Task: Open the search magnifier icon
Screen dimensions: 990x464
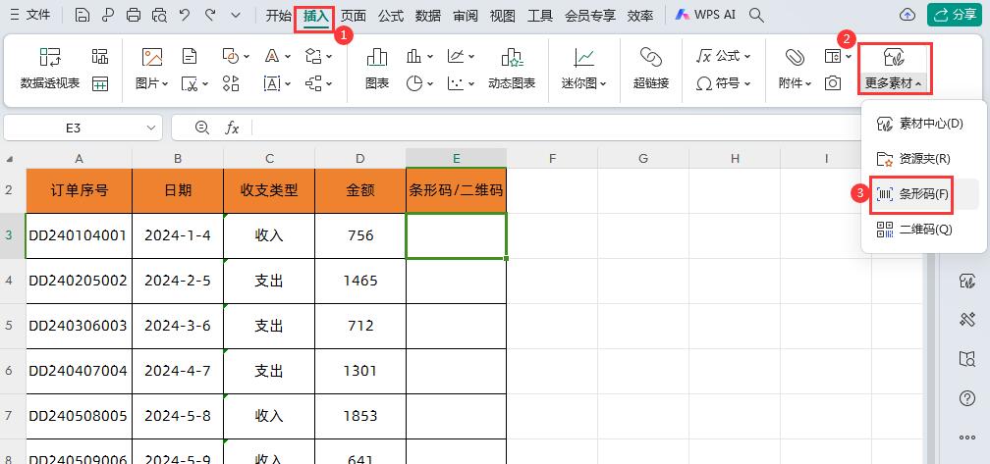Action: point(756,15)
